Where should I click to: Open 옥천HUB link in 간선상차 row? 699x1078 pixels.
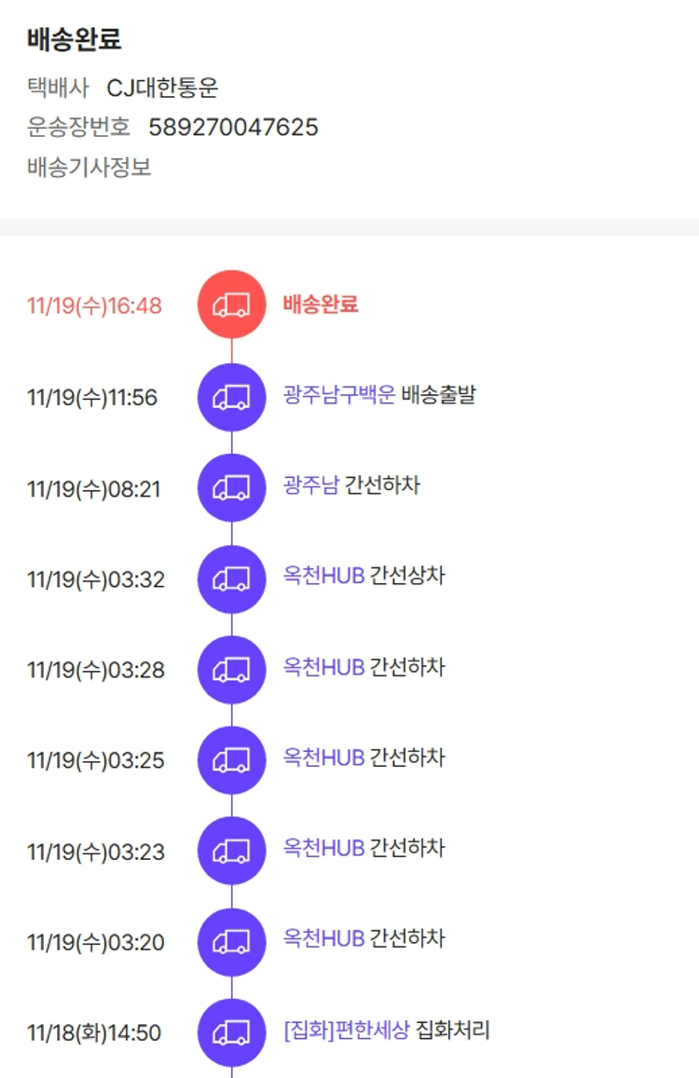pyautogui.click(x=323, y=576)
